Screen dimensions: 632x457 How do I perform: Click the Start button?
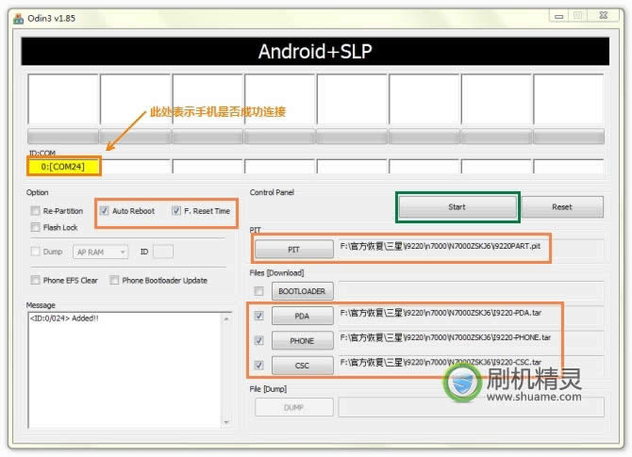(x=457, y=206)
